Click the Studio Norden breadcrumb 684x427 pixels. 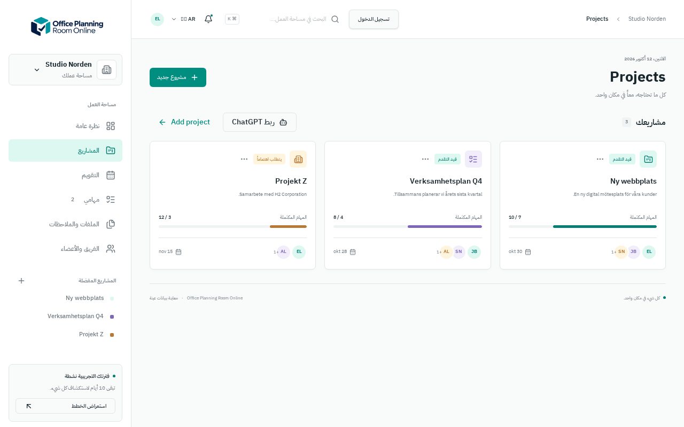647,19
